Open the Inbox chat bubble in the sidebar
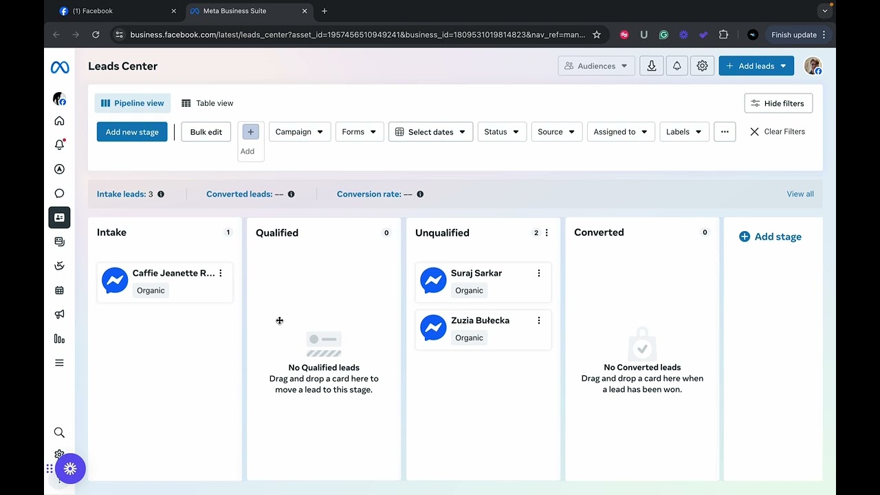 (59, 193)
